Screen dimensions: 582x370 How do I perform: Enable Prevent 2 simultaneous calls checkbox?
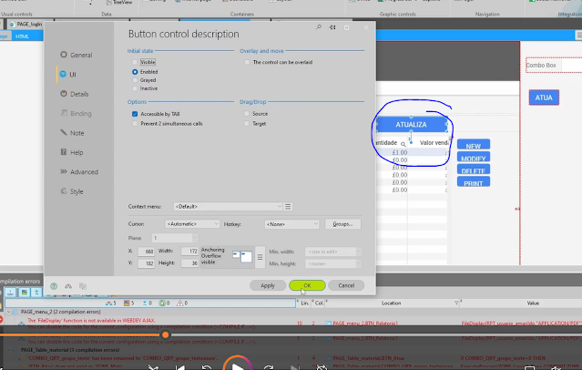pyautogui.click(x=135, y=123)
